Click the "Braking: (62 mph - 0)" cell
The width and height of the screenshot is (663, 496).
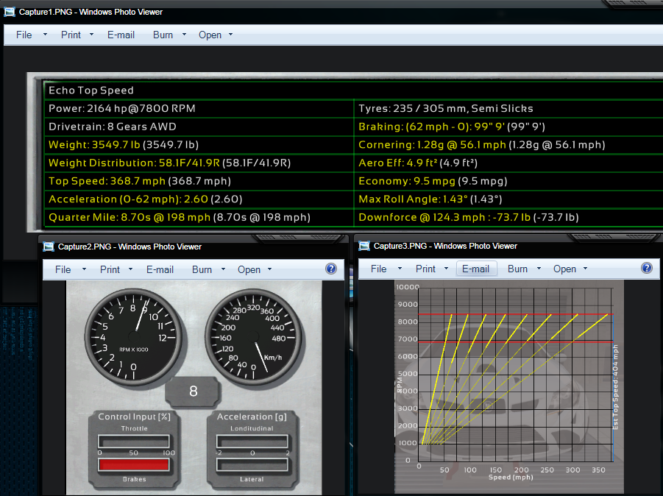click(508, 127)
